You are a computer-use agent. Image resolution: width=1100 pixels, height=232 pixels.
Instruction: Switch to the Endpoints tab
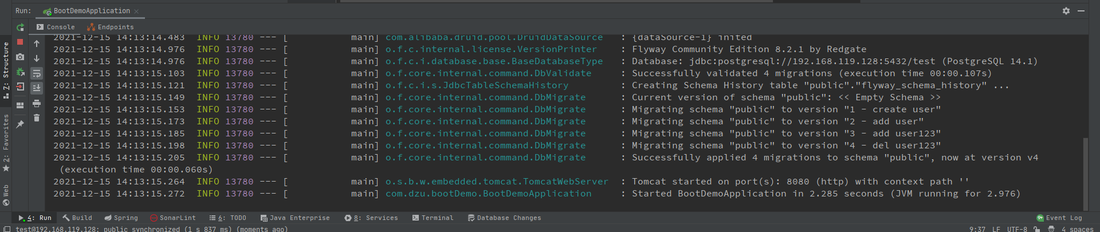(x=110, y=27)
